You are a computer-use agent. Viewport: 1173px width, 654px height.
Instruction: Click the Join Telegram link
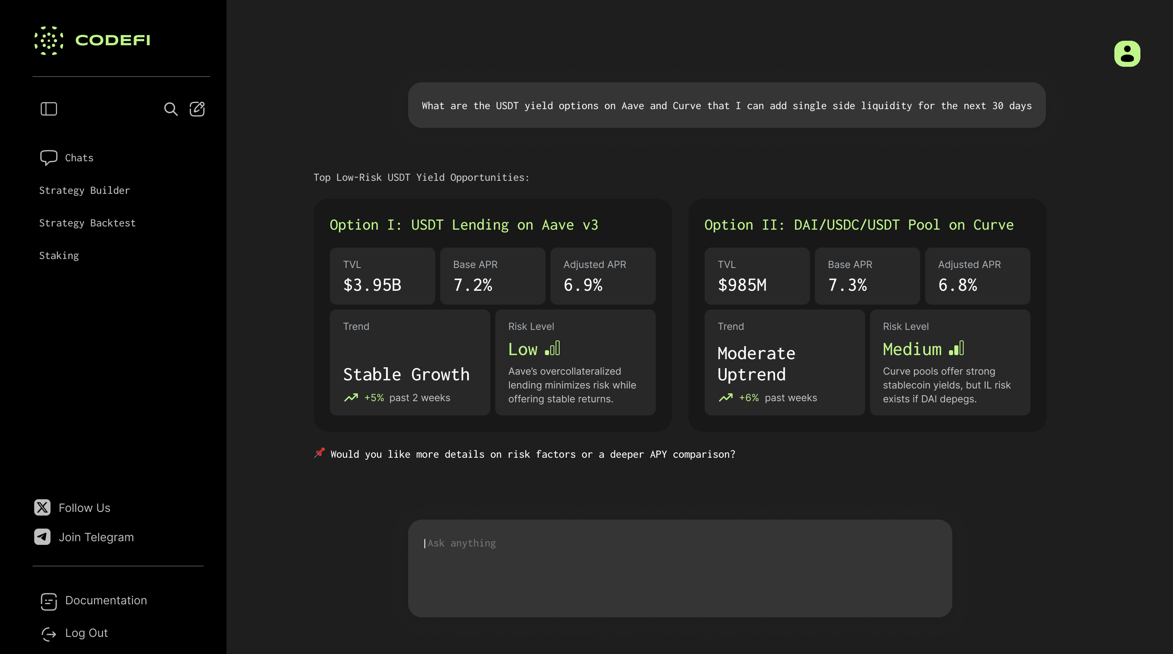click(96, 537)
